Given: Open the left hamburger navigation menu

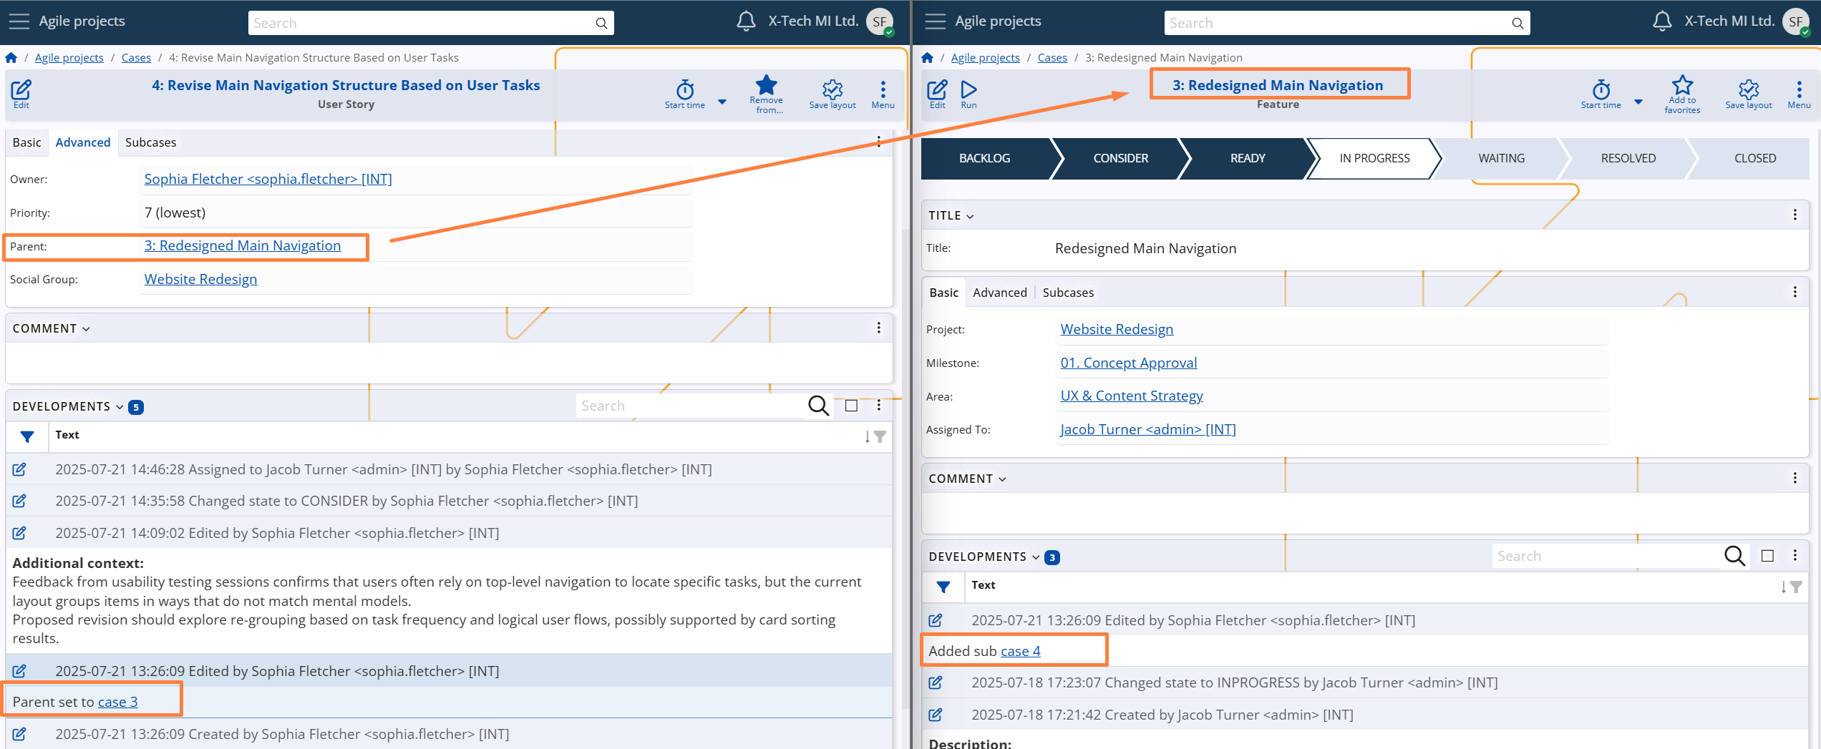Looking at the screenshot, I should click(19, 21).
